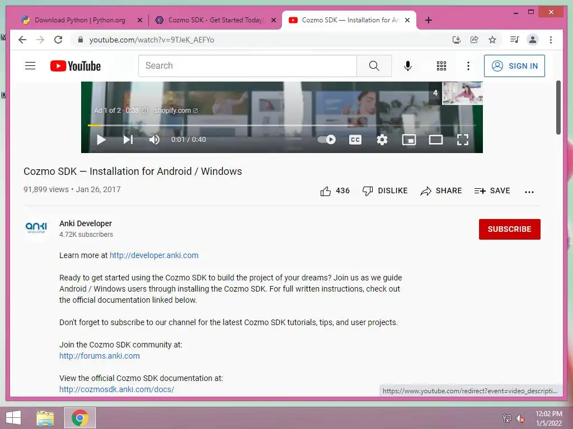Play the video
The height and width of the screenshot is (429, 573).
pos(101,140)
